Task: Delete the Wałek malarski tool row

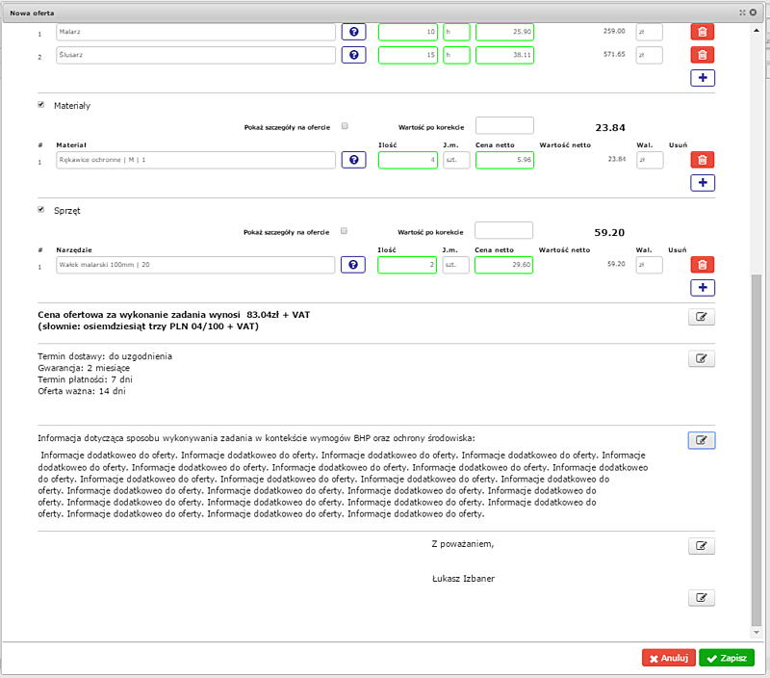Action: pos(703,264)
